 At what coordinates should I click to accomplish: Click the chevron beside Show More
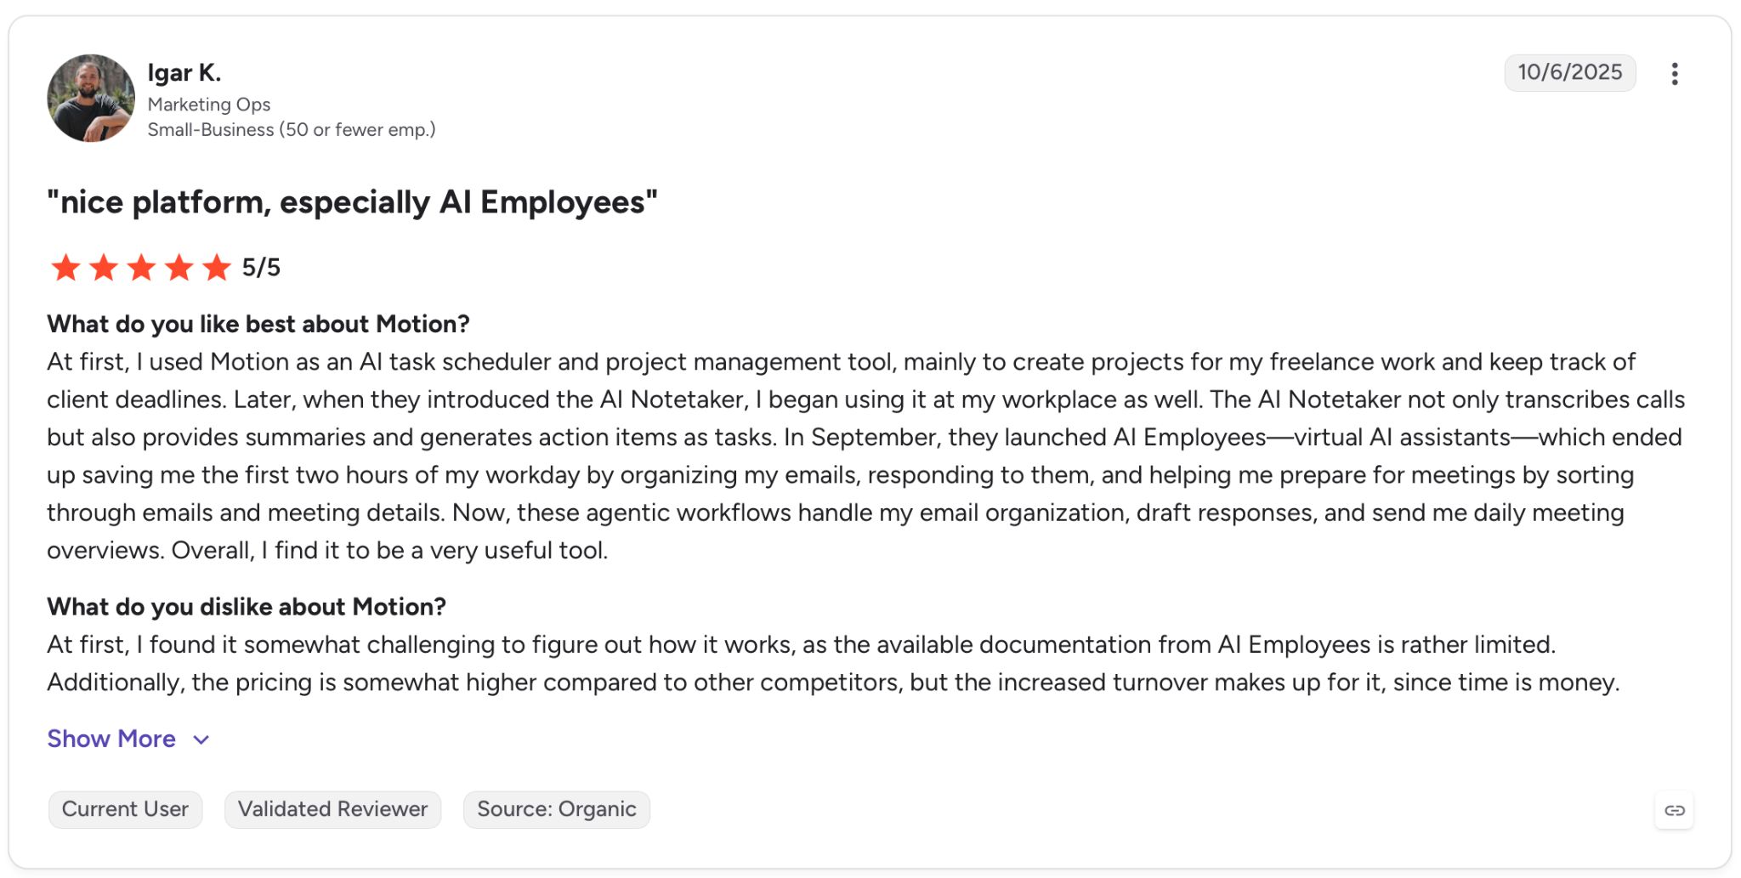201,739
